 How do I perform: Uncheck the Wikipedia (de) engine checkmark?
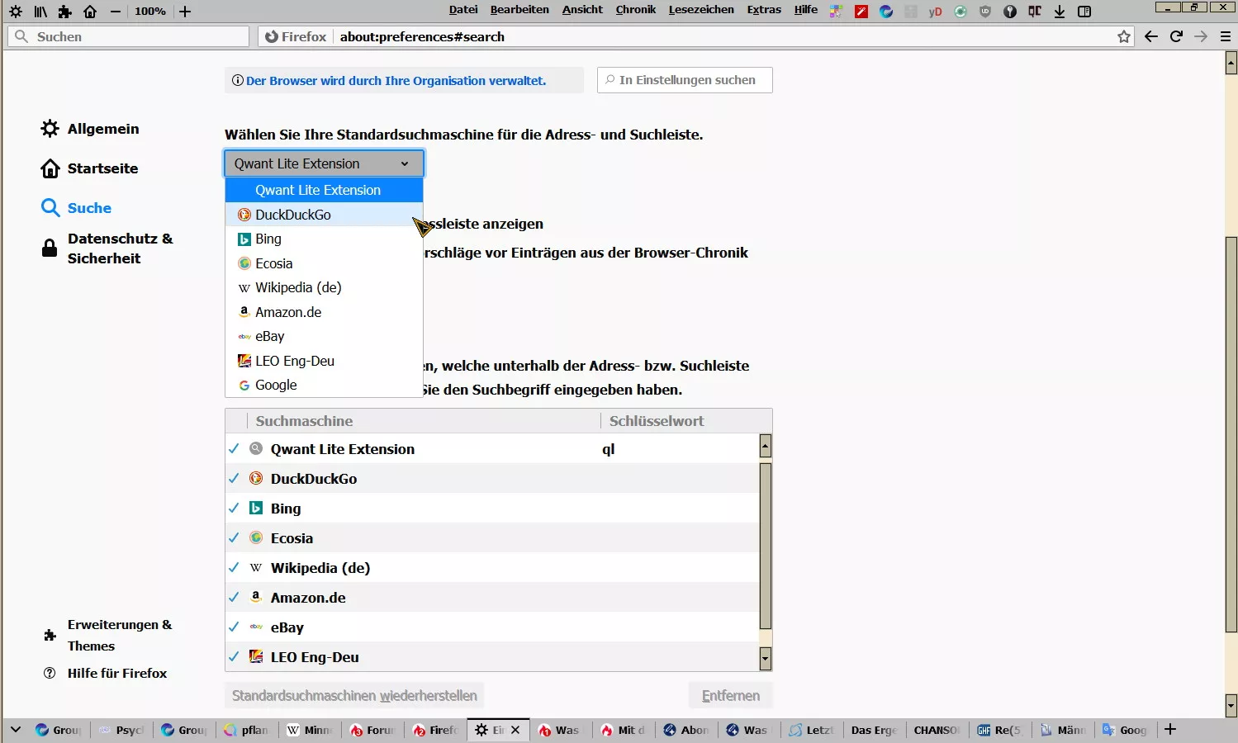point(234,568)
